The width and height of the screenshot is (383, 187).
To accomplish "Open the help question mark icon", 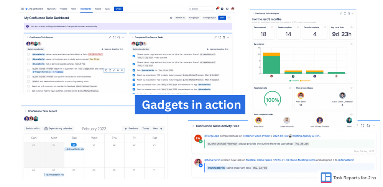I will 222,9.
